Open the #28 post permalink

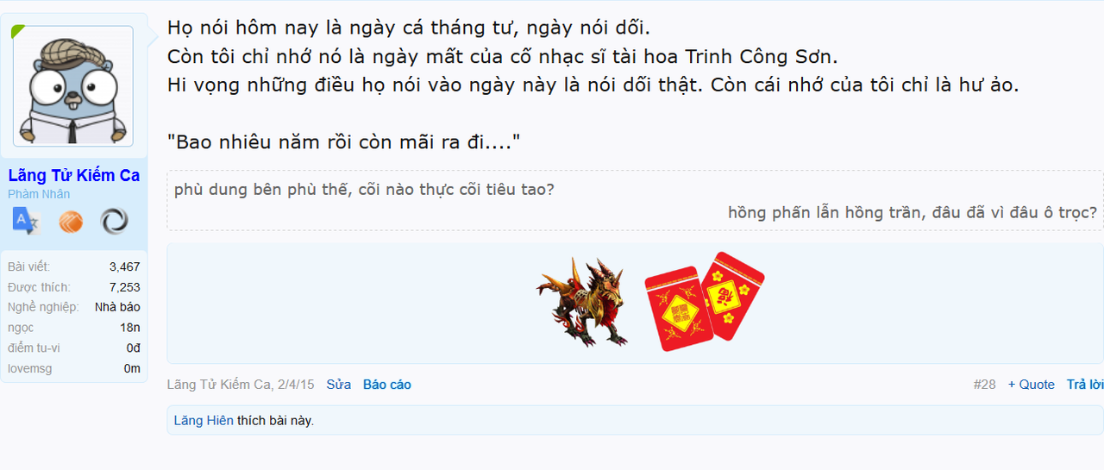(984, 385)
